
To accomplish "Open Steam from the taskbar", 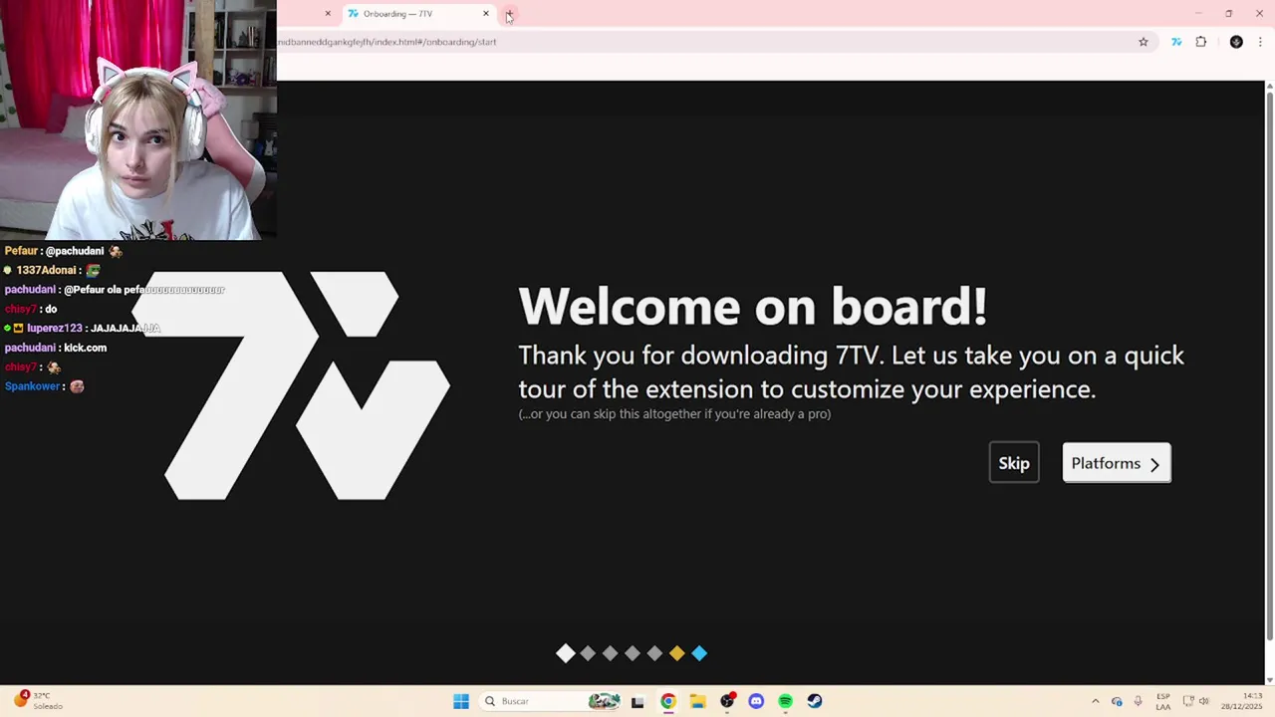I will 815,701.
